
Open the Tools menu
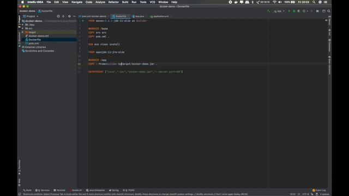pyautogui.click(x=143, y=2)
